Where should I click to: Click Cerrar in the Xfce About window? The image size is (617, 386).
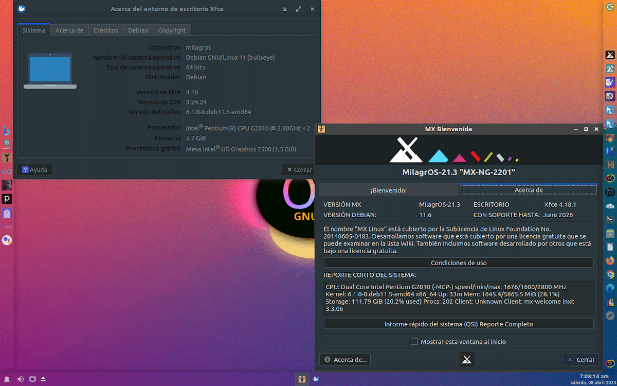point(299,170)
